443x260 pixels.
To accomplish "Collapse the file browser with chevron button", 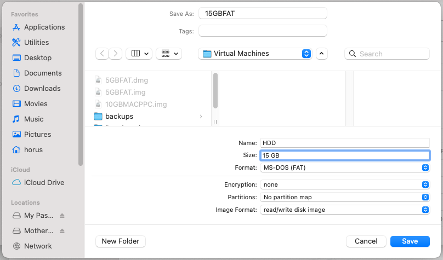I will 322,54.
